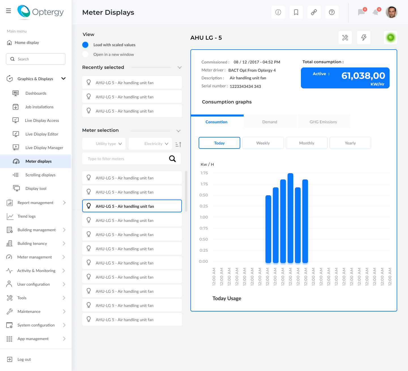Click the Active total consumption panel
408x371 pixels.
point(345,78)
